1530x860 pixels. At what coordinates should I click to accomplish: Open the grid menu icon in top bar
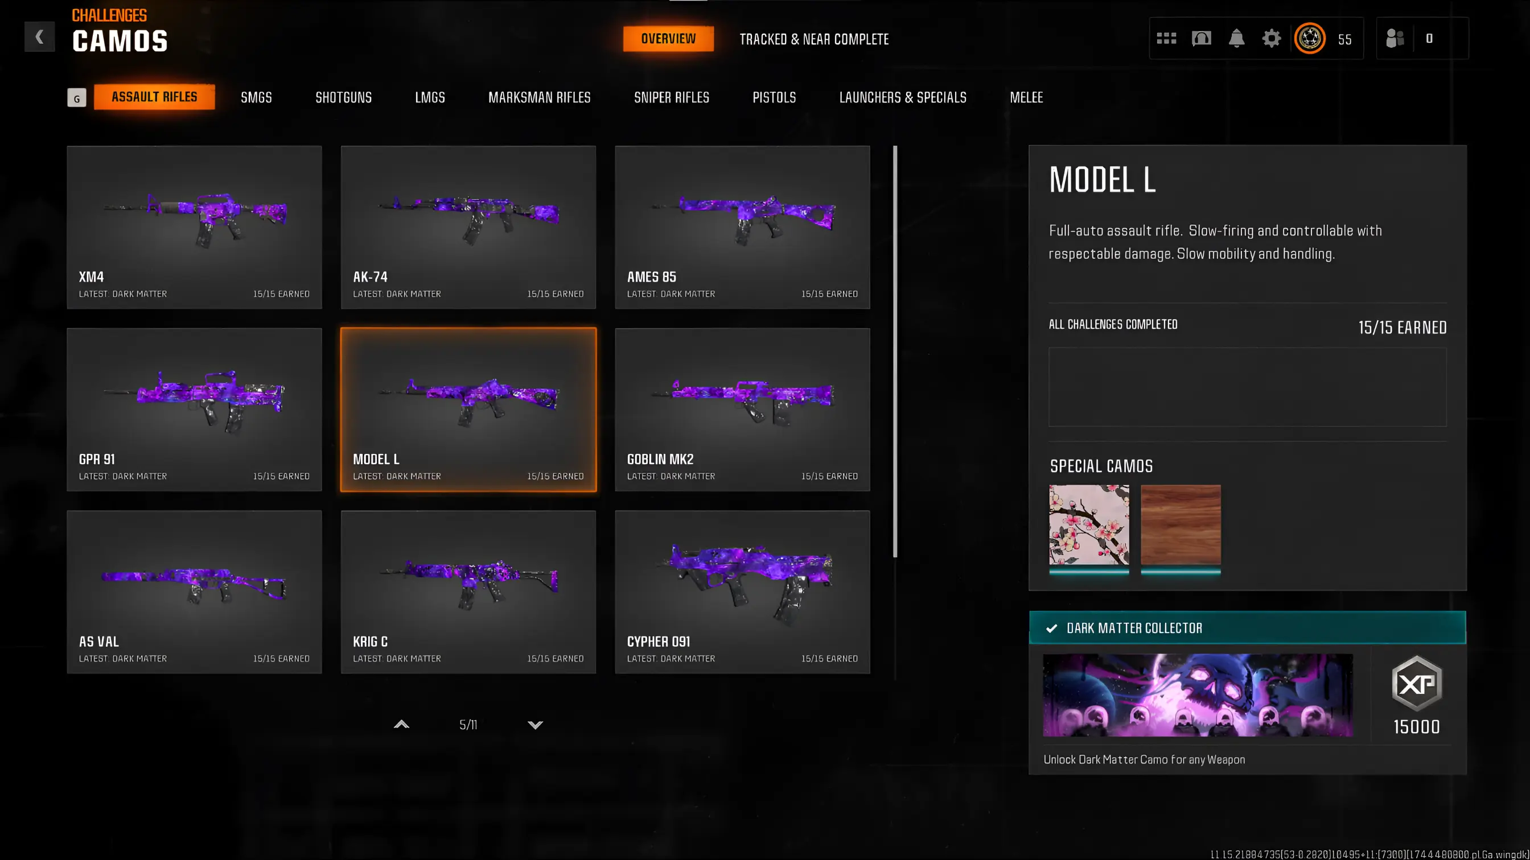1166,39
